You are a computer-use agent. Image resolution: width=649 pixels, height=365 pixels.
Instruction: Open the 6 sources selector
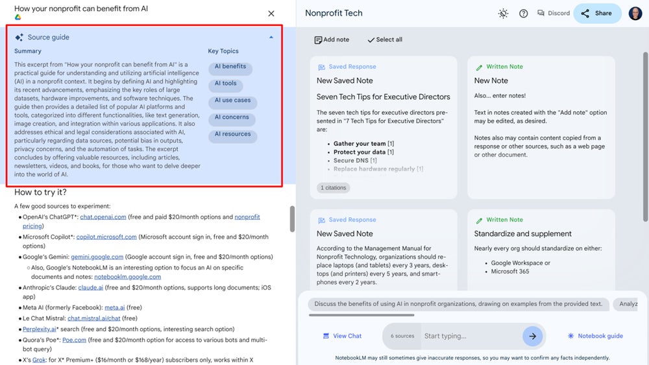pyautogui.click(x=402, y=336)
